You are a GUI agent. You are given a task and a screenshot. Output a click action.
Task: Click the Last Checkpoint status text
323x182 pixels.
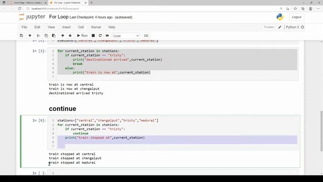pyautogui.click(x=91, y=17)
